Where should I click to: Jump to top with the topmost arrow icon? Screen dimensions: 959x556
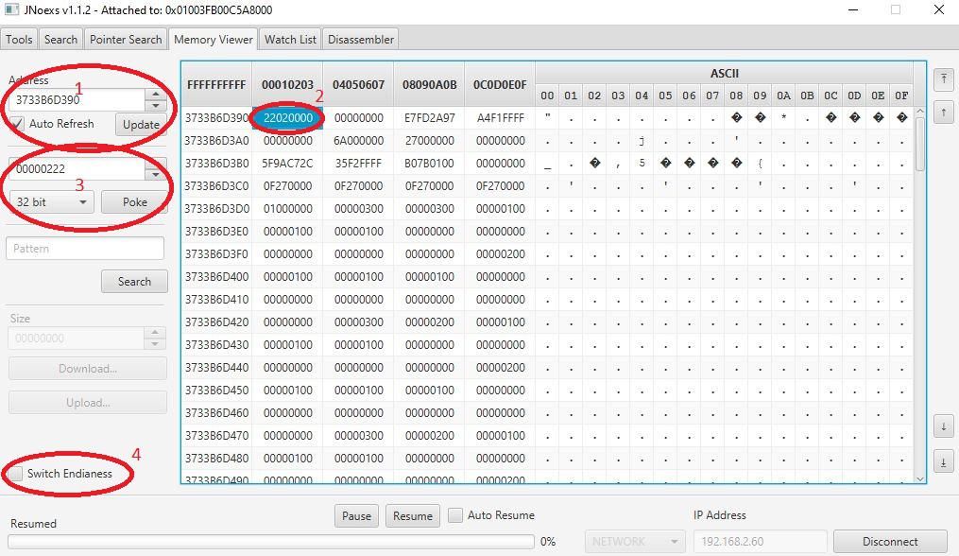(x=942, y=79)
